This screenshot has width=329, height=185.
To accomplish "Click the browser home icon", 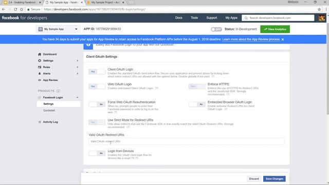I will (x=22, y=9).
